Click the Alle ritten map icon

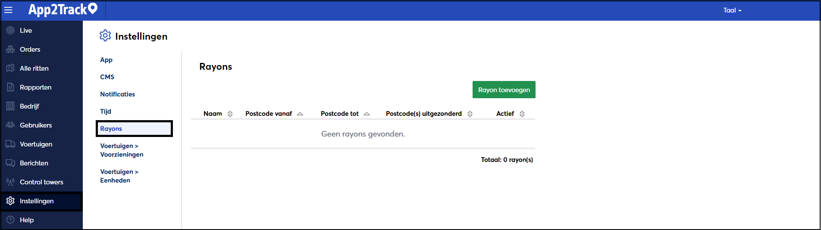[10, 68]
